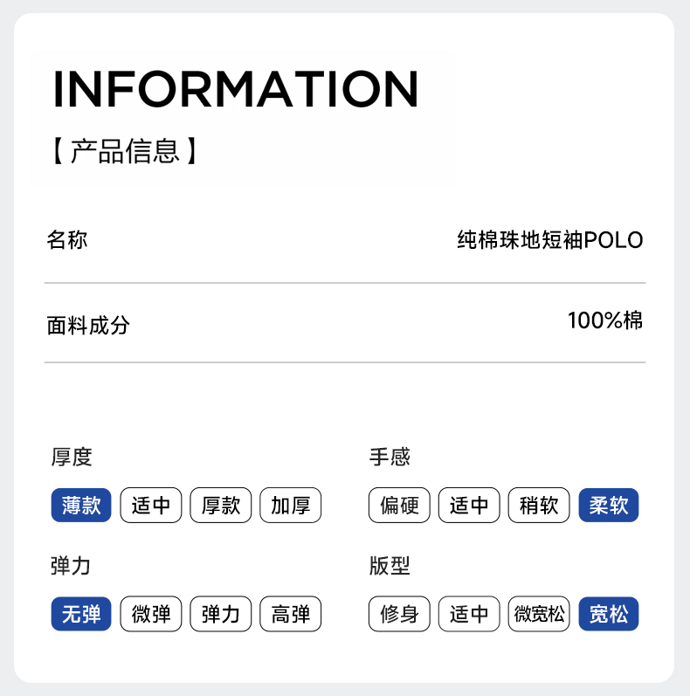Choose the 微弹 elasticity chip
This screenshot has width=690, height=696.
tap(151, 615)
